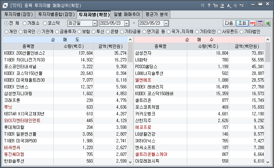Select the 셀트리온헬스케어 stock name
This screenshot has height=168, width=274.
(151, 155)
